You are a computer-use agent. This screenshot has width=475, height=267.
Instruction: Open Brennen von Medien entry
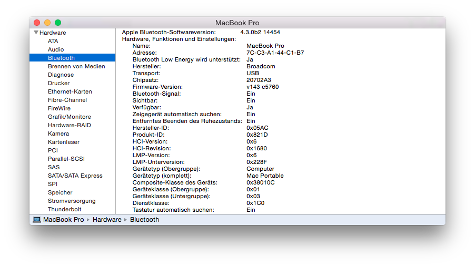click(x=76, y=66)
